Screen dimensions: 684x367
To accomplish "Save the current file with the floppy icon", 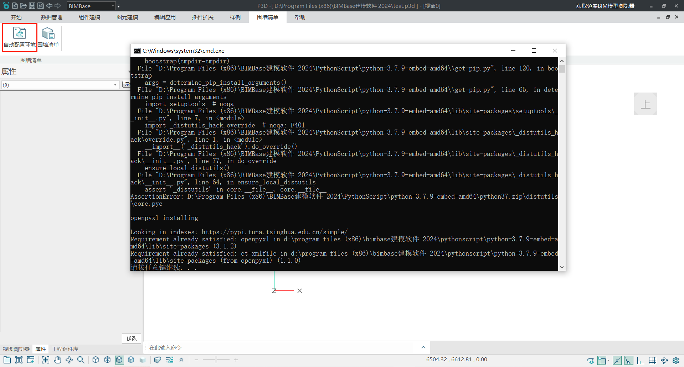I will 32,6.
